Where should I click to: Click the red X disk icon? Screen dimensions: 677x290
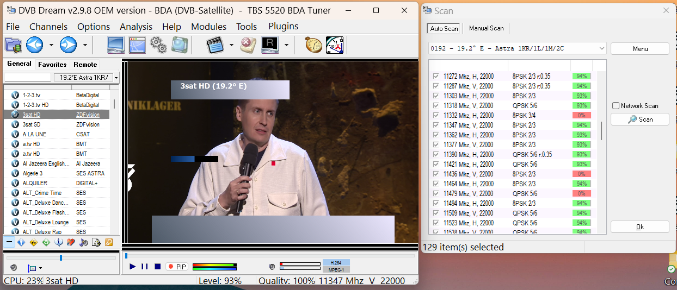[x=248, y=45]
